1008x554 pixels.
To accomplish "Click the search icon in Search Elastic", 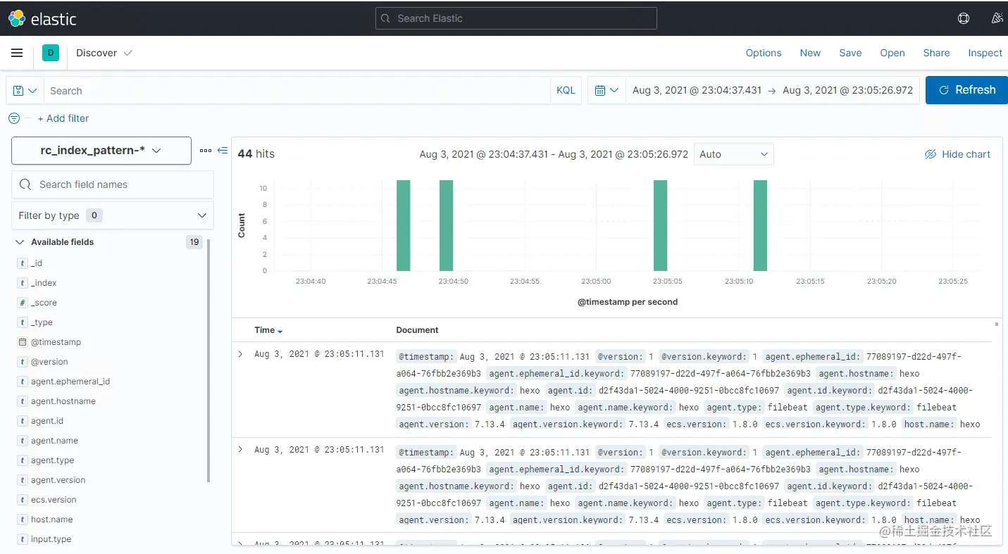I will click(385, 18).
